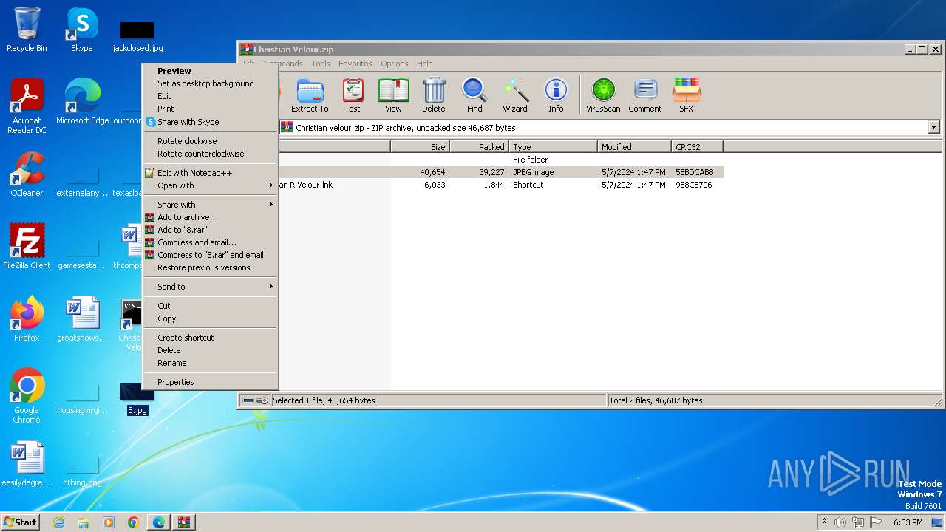The height and width of the screenshot is (532, 946).
Task: Expand the Send to submenu
Action: (x=210, y=287)
